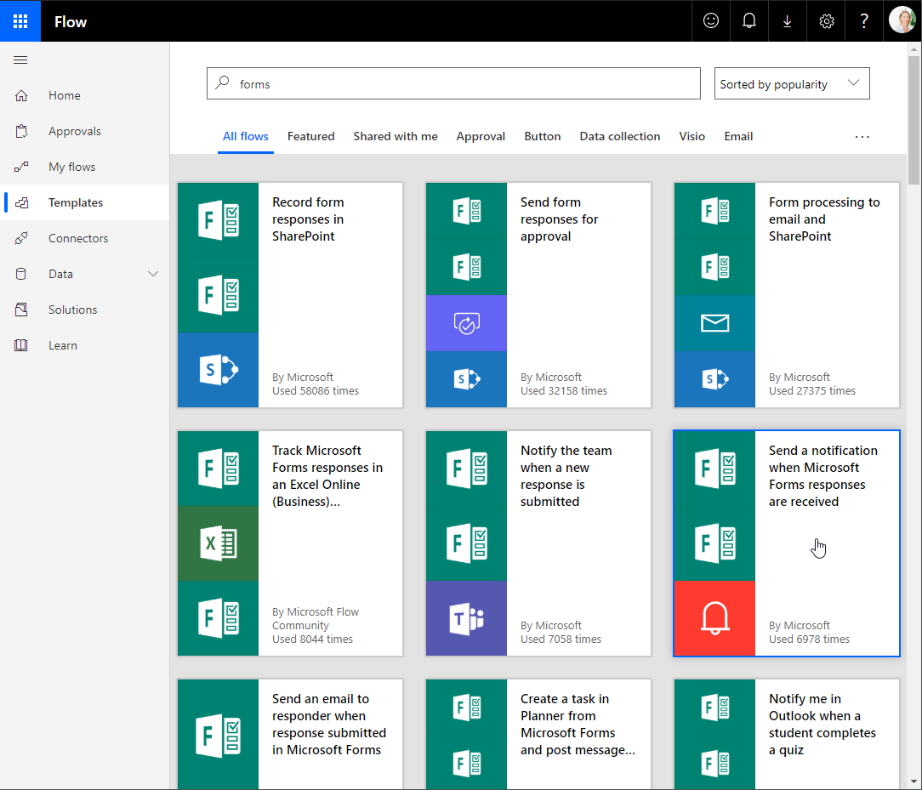
Task: Go to My flows in sidebar
Action: (x=71, y=167)
